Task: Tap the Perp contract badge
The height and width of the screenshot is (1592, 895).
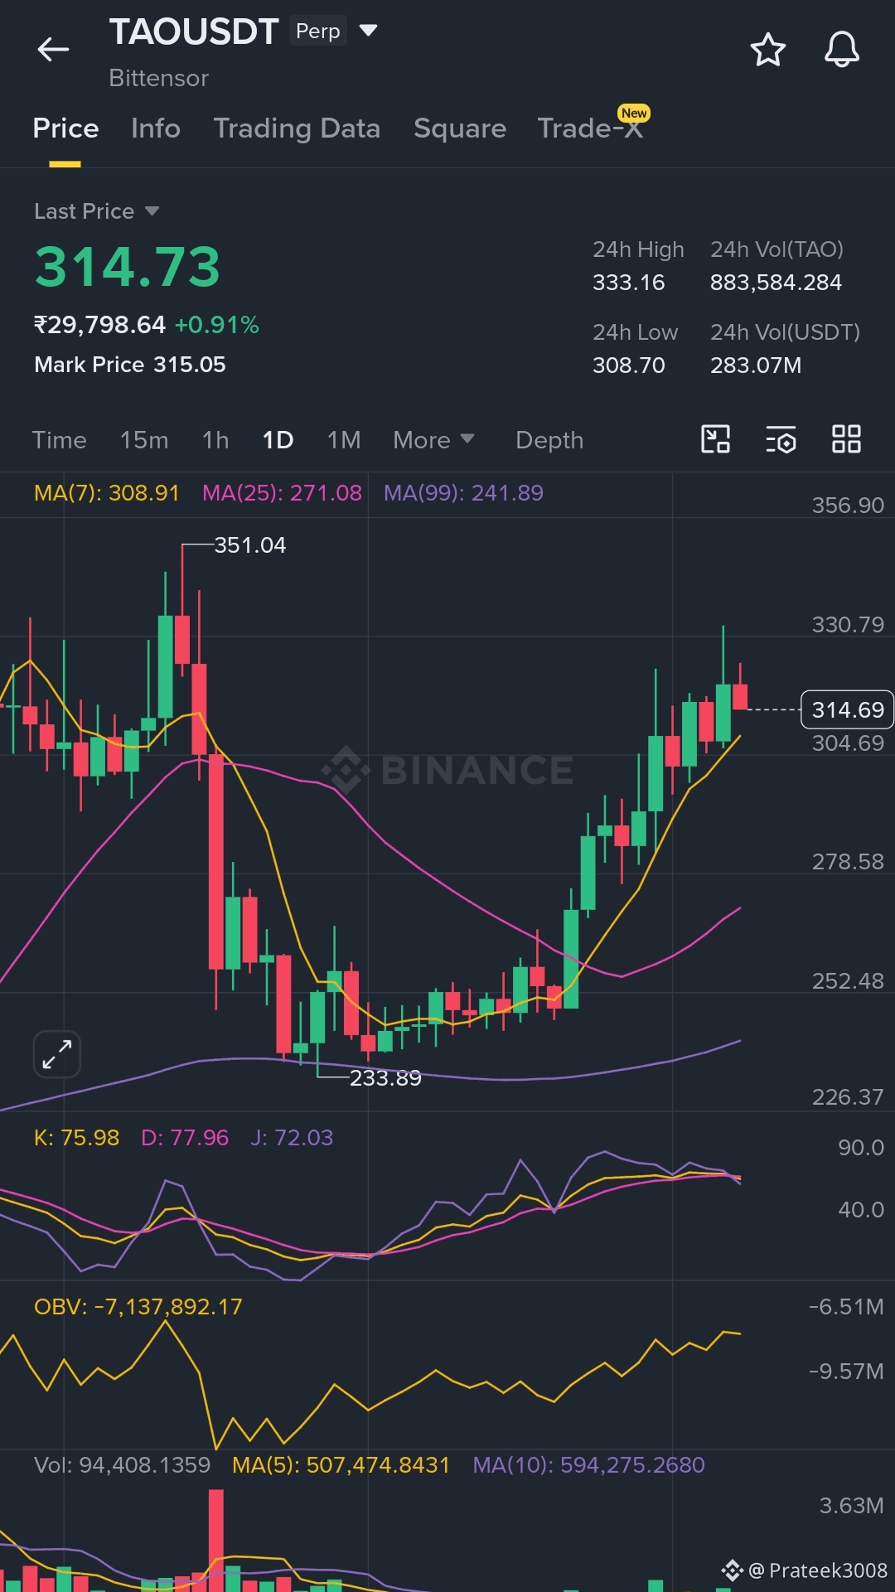Action: tap(318, 31)
